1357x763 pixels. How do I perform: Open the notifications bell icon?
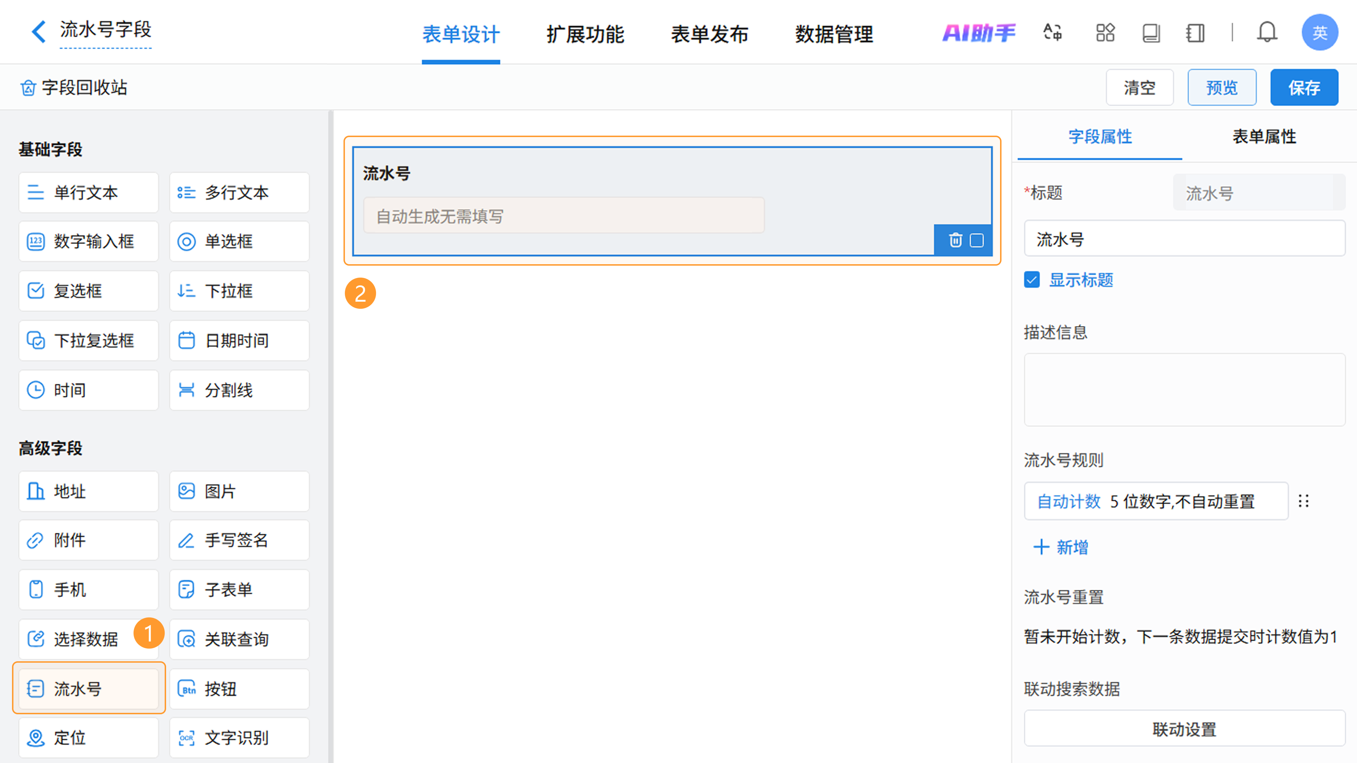(x=1267, y=32)
